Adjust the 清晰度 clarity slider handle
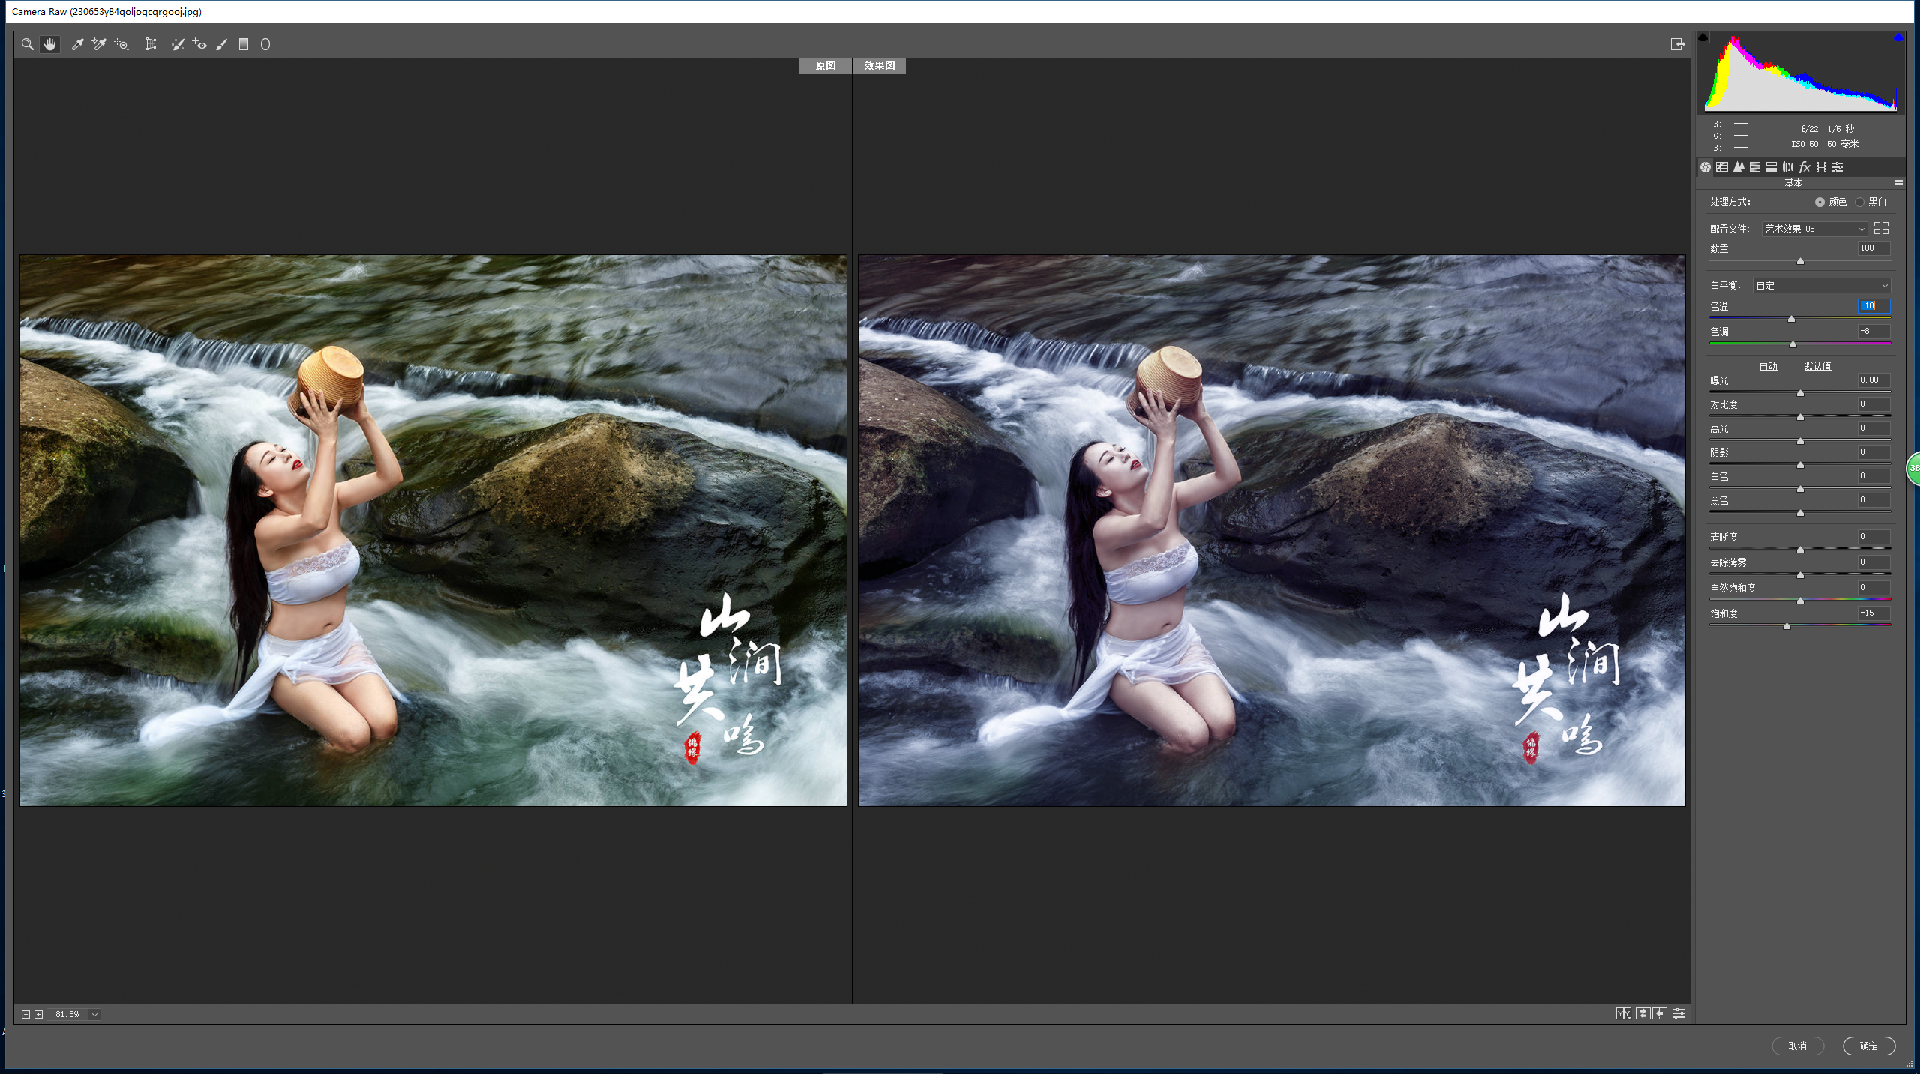 tap(1800, 550)
